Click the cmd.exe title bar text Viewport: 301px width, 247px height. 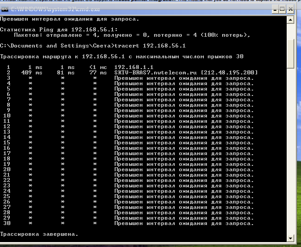coord(56,9)
